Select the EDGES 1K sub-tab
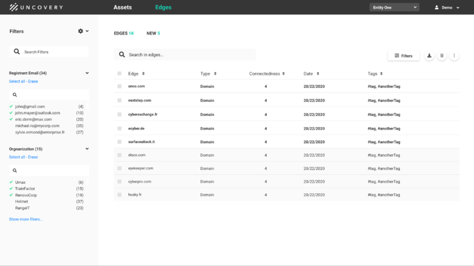474x266 pixels. click(x=124, y=33)
